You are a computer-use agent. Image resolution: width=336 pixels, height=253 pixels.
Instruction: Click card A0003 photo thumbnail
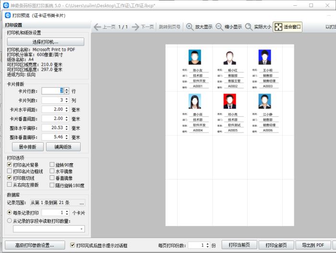pyautogui.click(x=264, y=57)
